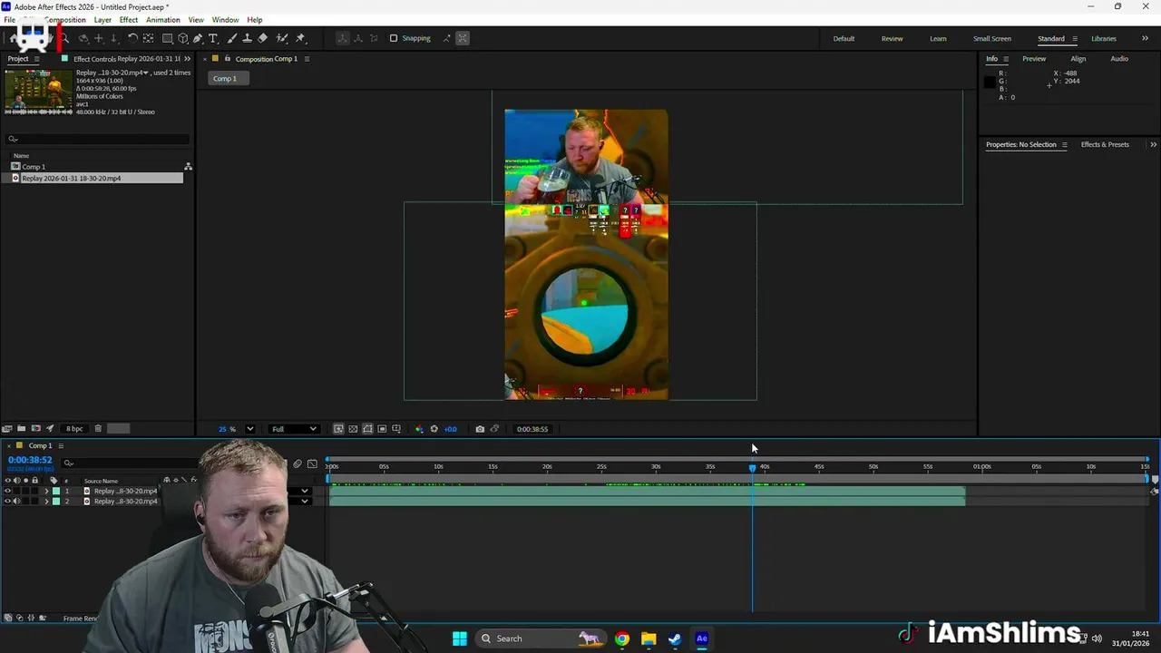This screenshot has width=1161, height=653.
Task: Click the Windows Start button
Action: (460, 638)
